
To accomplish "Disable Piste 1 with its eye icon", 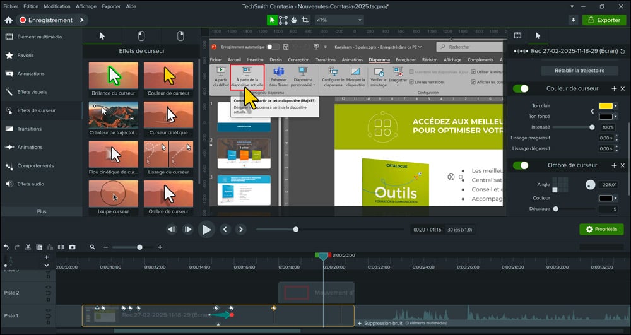I will click(x=49, y=310).
